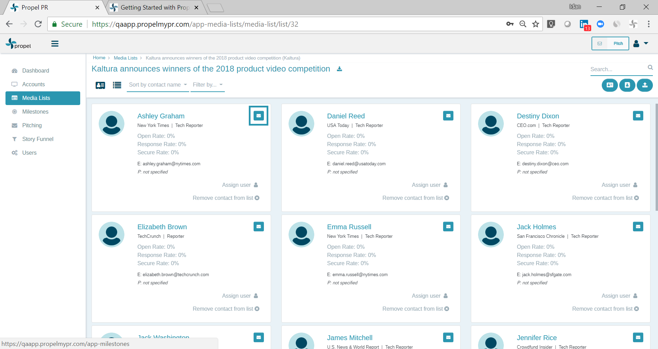Click the Pitch button
This screenshot has width=658, height=349.
(610, 43)
